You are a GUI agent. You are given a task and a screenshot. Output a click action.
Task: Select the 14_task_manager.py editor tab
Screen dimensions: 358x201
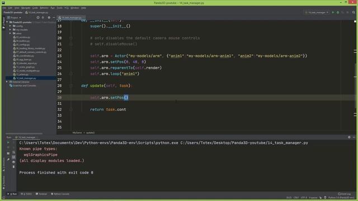71,17
